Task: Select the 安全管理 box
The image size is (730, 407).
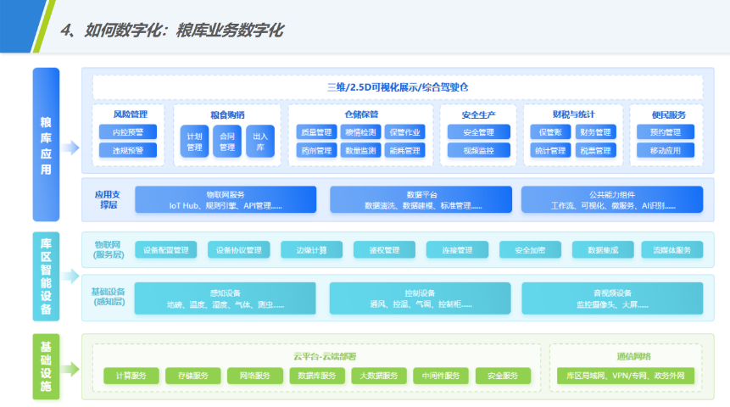Action: click(478, 132)
